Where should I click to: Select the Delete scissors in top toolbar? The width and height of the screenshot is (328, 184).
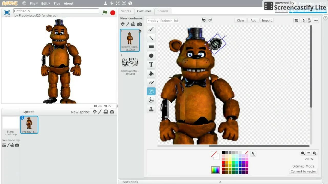[111, 3]
